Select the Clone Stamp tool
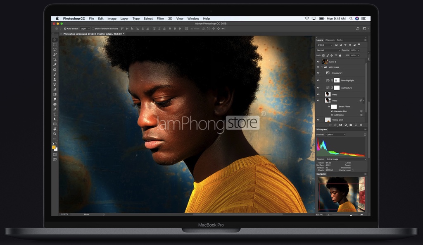 pyautogui.click(x=55, y=79)
